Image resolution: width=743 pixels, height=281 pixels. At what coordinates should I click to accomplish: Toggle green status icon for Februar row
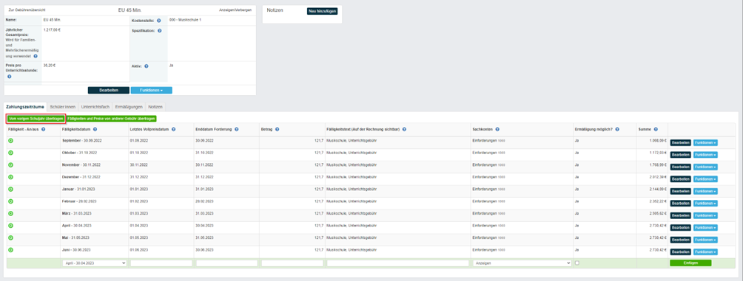[10, 201]
